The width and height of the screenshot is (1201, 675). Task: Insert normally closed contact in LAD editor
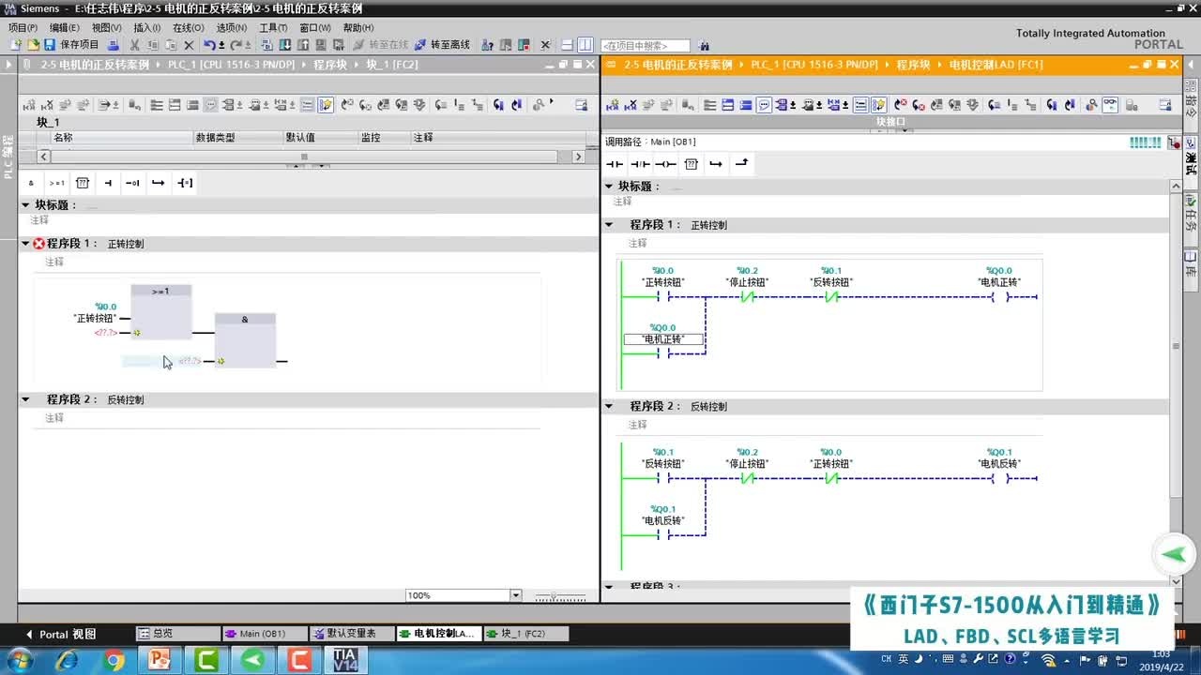click(x=640, y=164)
